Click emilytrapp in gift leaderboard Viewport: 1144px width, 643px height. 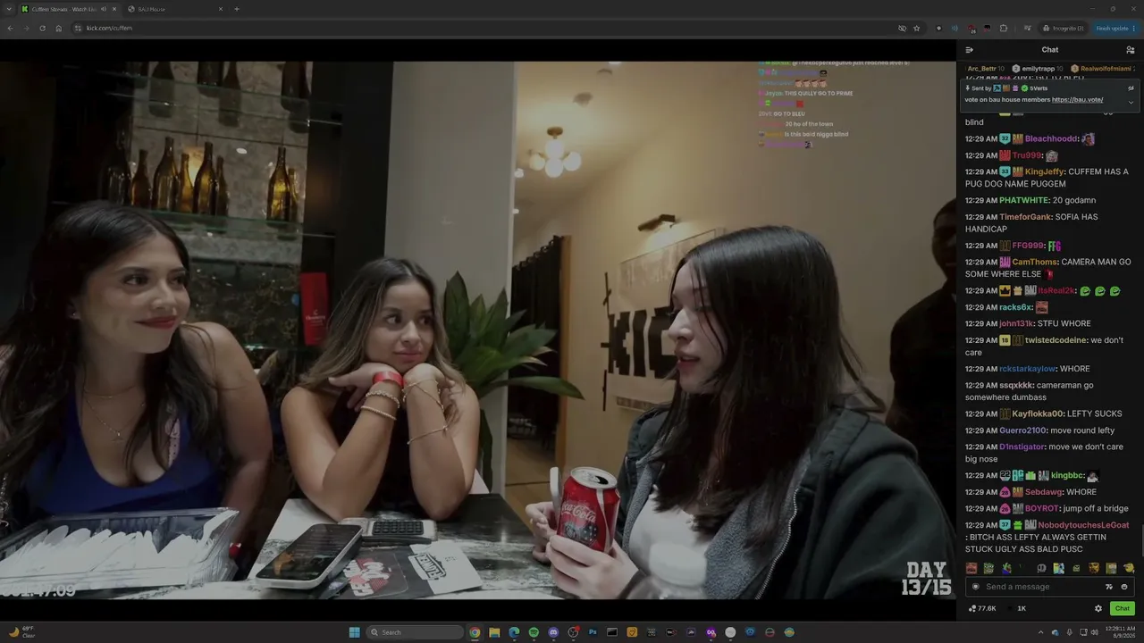point(1038,69)
